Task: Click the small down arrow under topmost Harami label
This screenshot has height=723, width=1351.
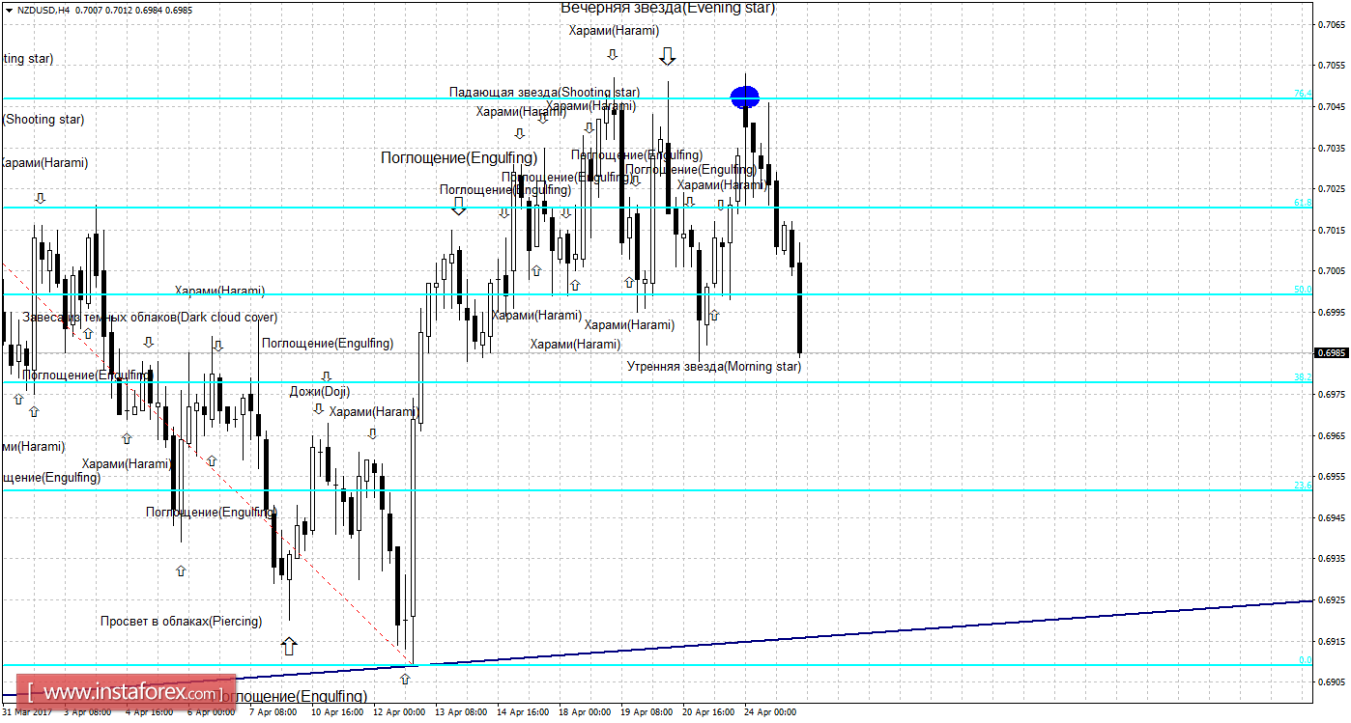Action: [612, 54]
